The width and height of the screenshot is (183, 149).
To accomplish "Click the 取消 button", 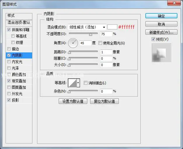I will point(161,24).
